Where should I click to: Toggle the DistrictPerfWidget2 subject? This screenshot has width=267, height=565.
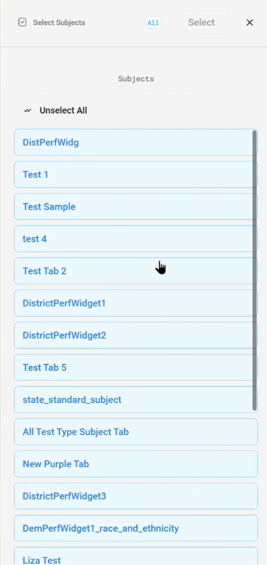pyautogui.click(x=136, y=336)
